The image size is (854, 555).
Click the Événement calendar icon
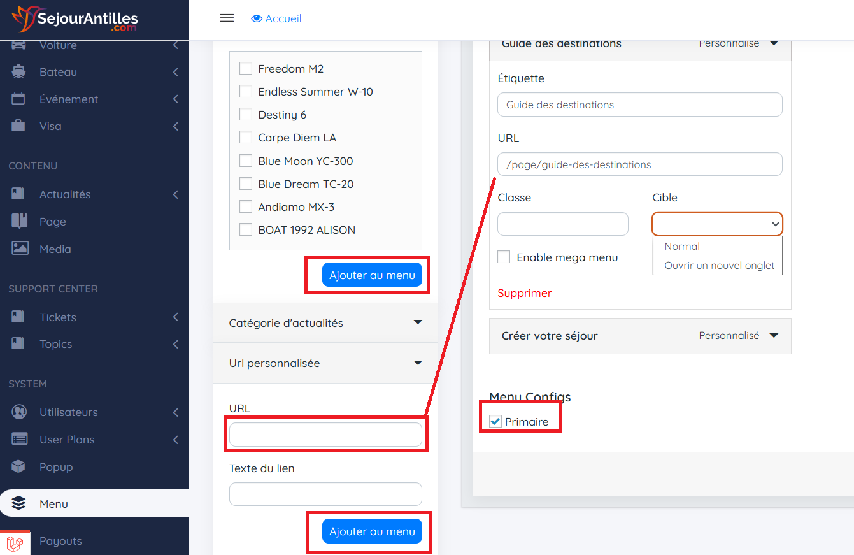tap(18, 99)
